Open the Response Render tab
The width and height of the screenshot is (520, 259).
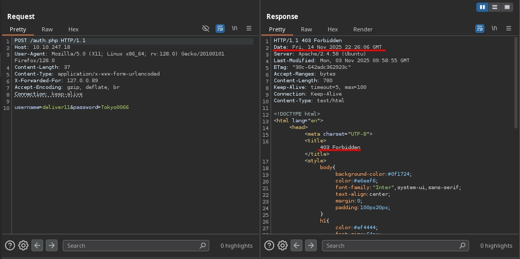[x=363, y=29]
